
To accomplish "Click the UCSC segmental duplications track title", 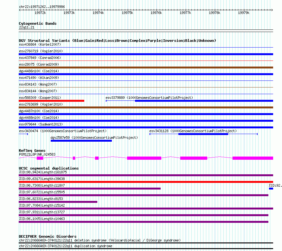I will 49,168.
